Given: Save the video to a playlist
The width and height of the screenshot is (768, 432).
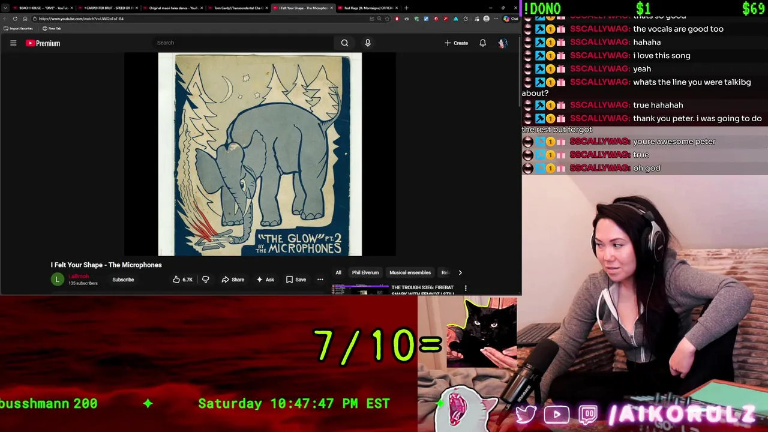Looking at the screenshot, I should click(x=296, y=280).
